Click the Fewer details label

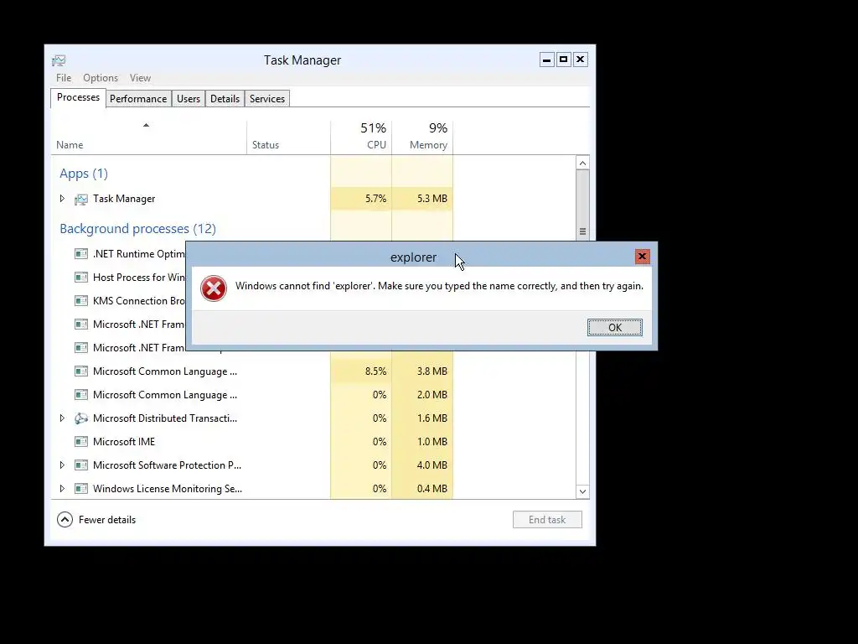point(107,520)
